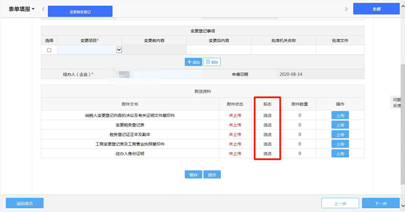Click the left chevron to see earlier tabs
The height and width of the screenshot is (212, 405).
coord(43,9)
